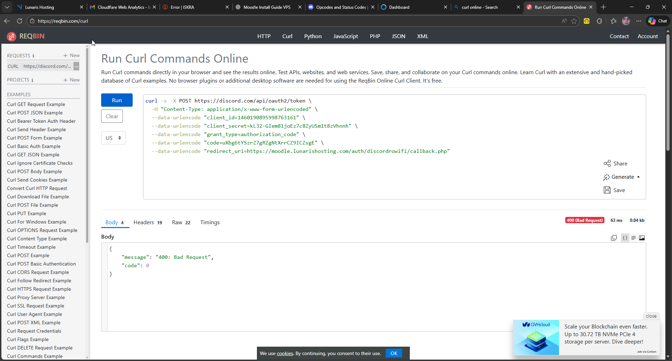Switch response to JSON braces view

[x=625, y=238]
